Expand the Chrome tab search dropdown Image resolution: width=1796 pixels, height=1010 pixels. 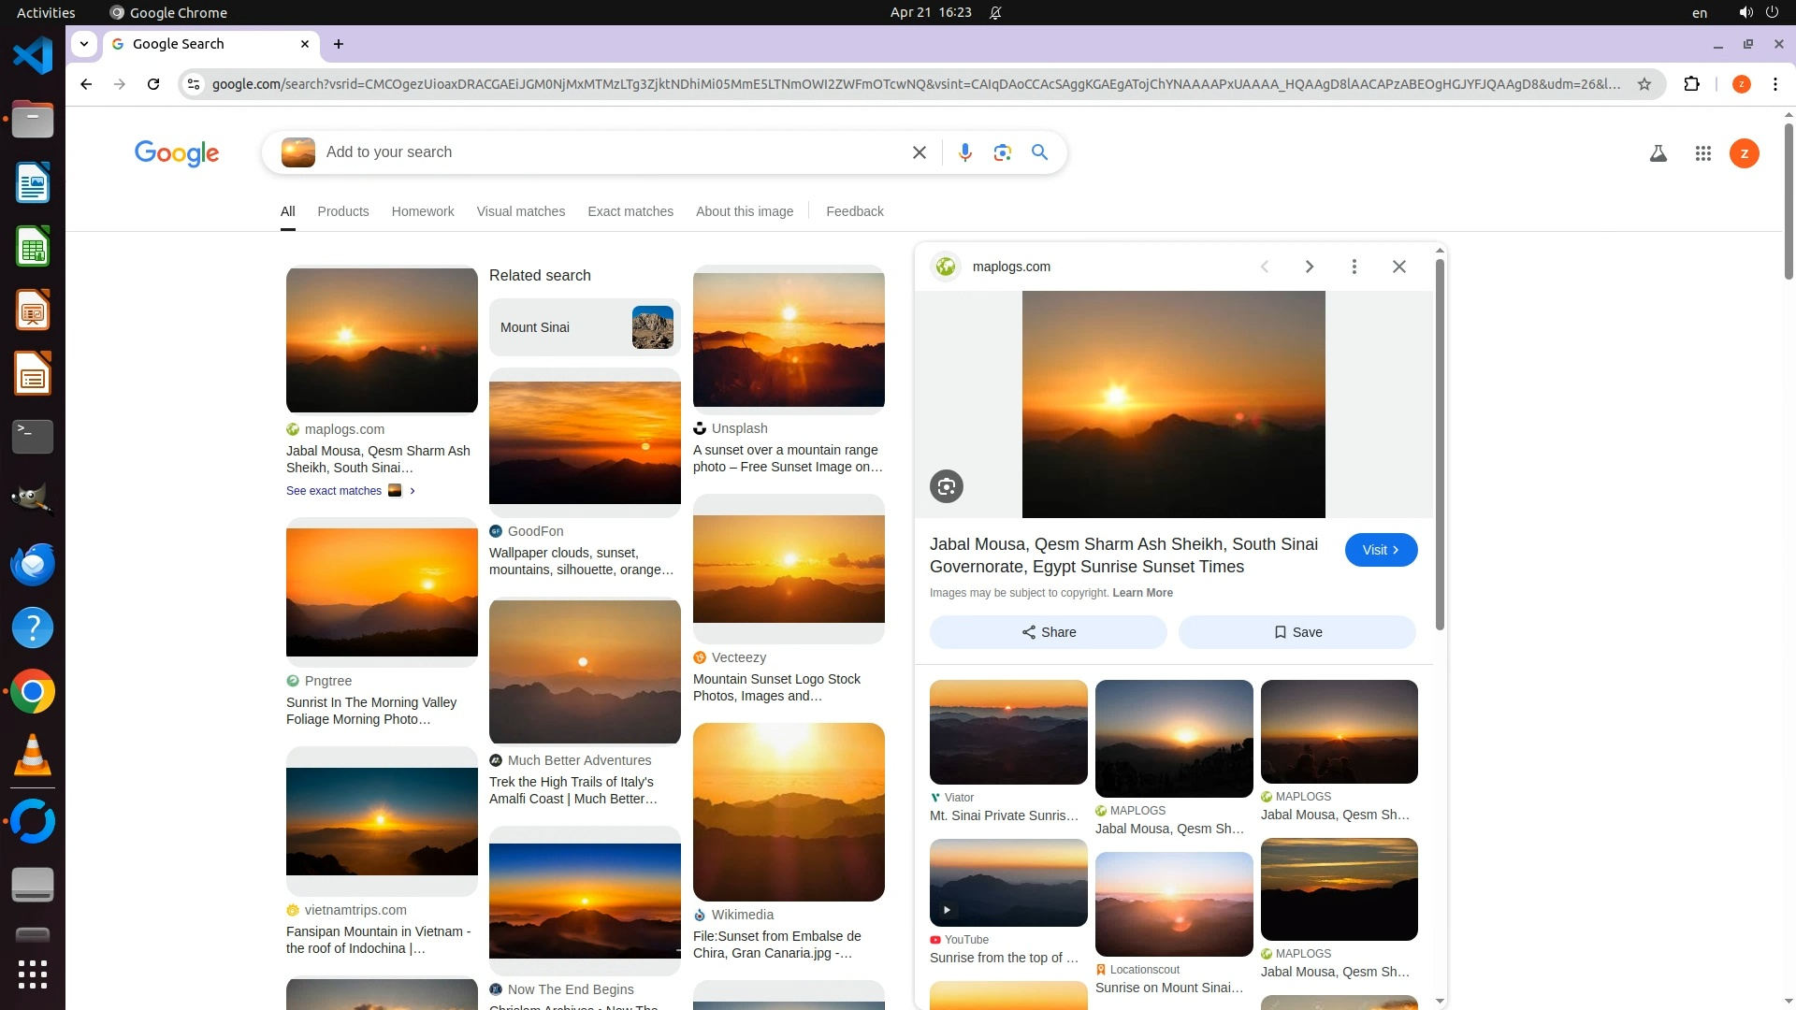(84, 44)
